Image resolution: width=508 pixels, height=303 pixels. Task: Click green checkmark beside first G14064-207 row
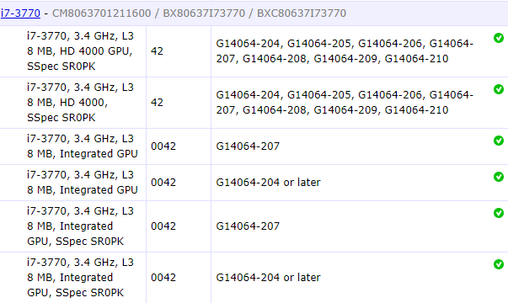point(499,141)
